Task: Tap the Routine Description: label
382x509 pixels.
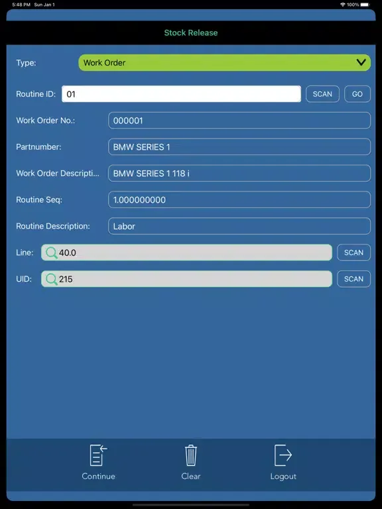Action: click(53, 226)
